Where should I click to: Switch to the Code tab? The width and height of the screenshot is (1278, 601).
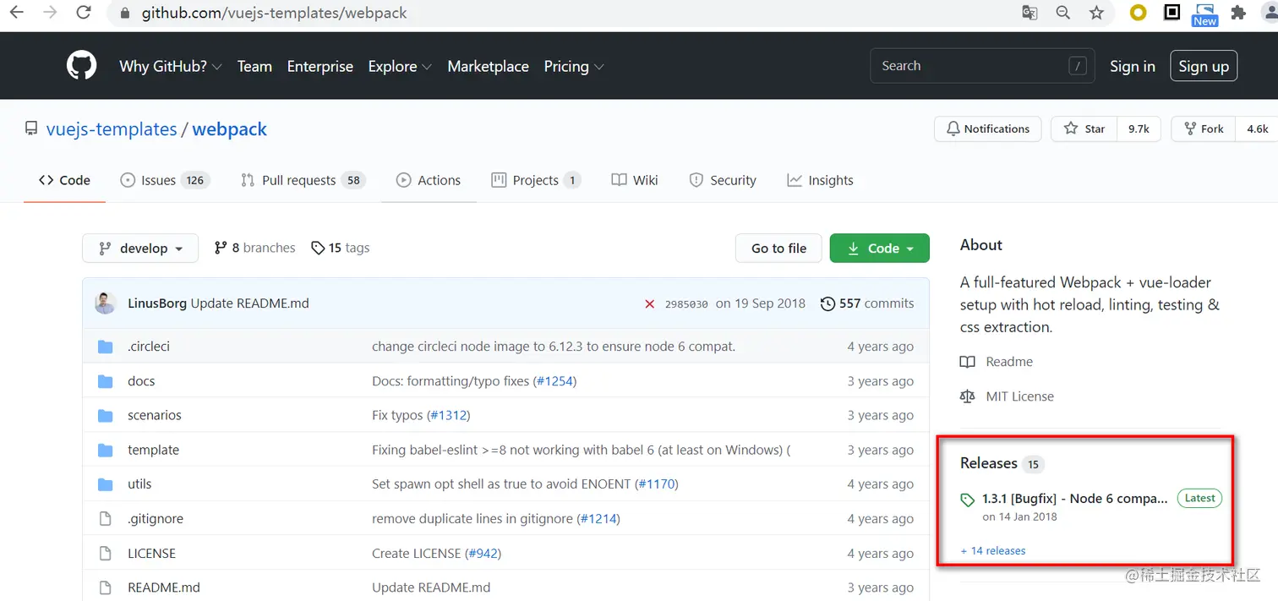point(65,180)
